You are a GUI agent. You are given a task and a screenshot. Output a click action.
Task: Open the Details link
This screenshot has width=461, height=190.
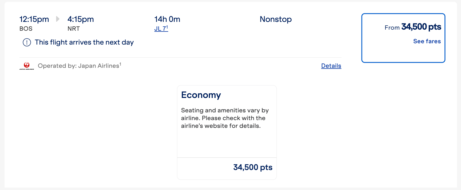[331, 66]
